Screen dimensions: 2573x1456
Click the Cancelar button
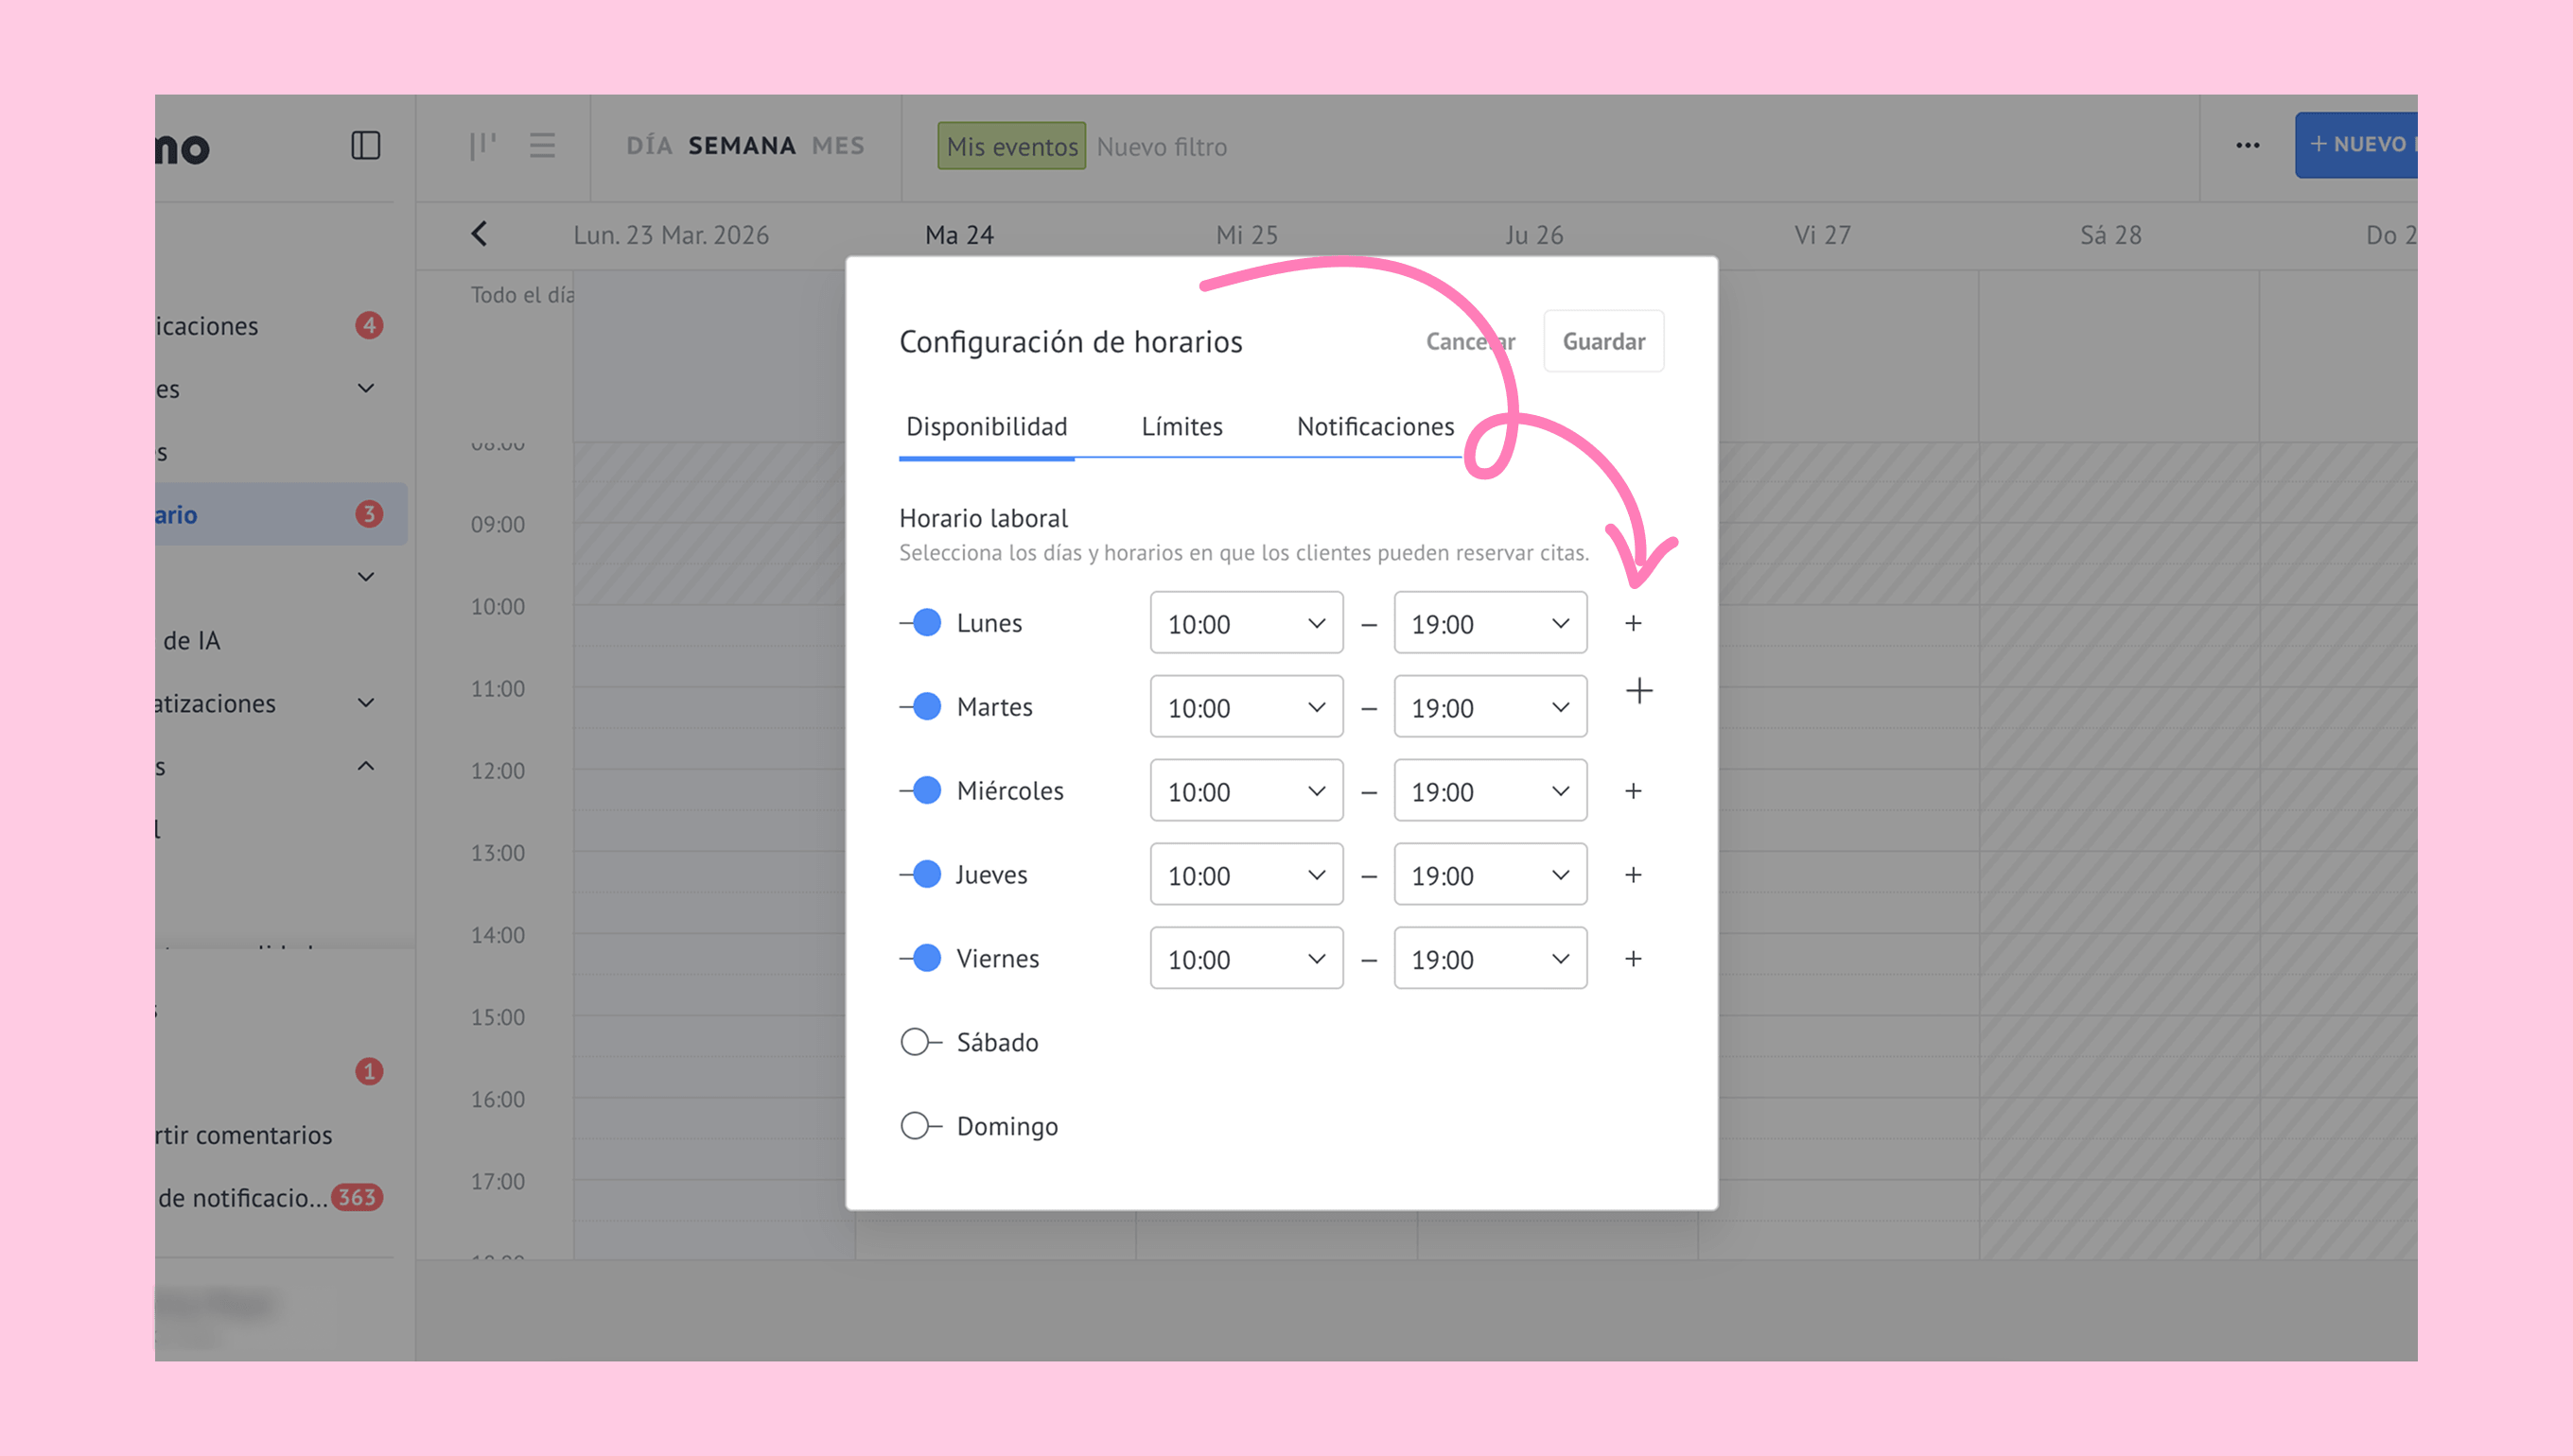pyautogui.click(x=1468, y=342)
